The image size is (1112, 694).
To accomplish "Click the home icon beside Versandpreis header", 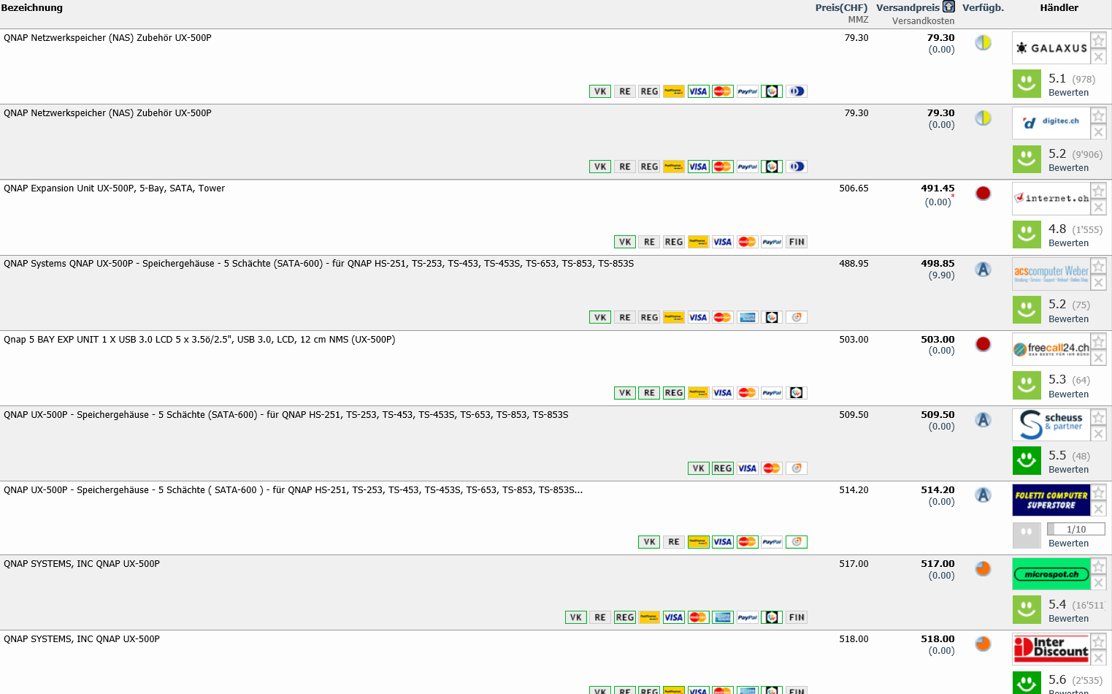I will click(948, 7).
